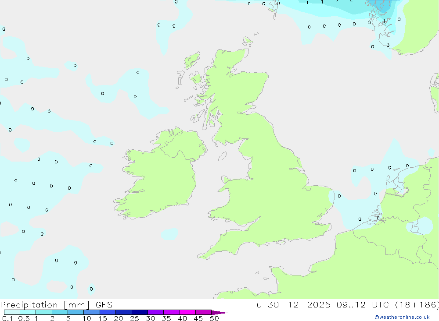439x321 pixels.
Task: Click the legend swatch between 5 and 10
Action: tap(76, 312)
